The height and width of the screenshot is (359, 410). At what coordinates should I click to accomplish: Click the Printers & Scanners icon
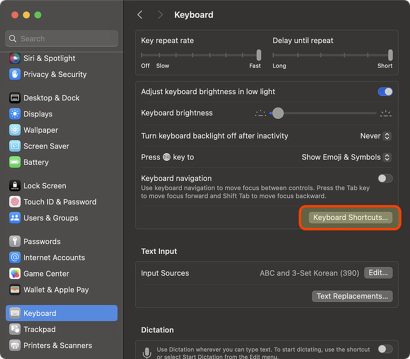click(x=15, y=345)
